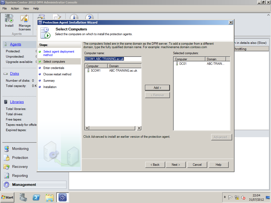Click the Domain column header in Selected computers
Image resolution: width=271 pixels, height=203 pixels.
tap(215, 59)
